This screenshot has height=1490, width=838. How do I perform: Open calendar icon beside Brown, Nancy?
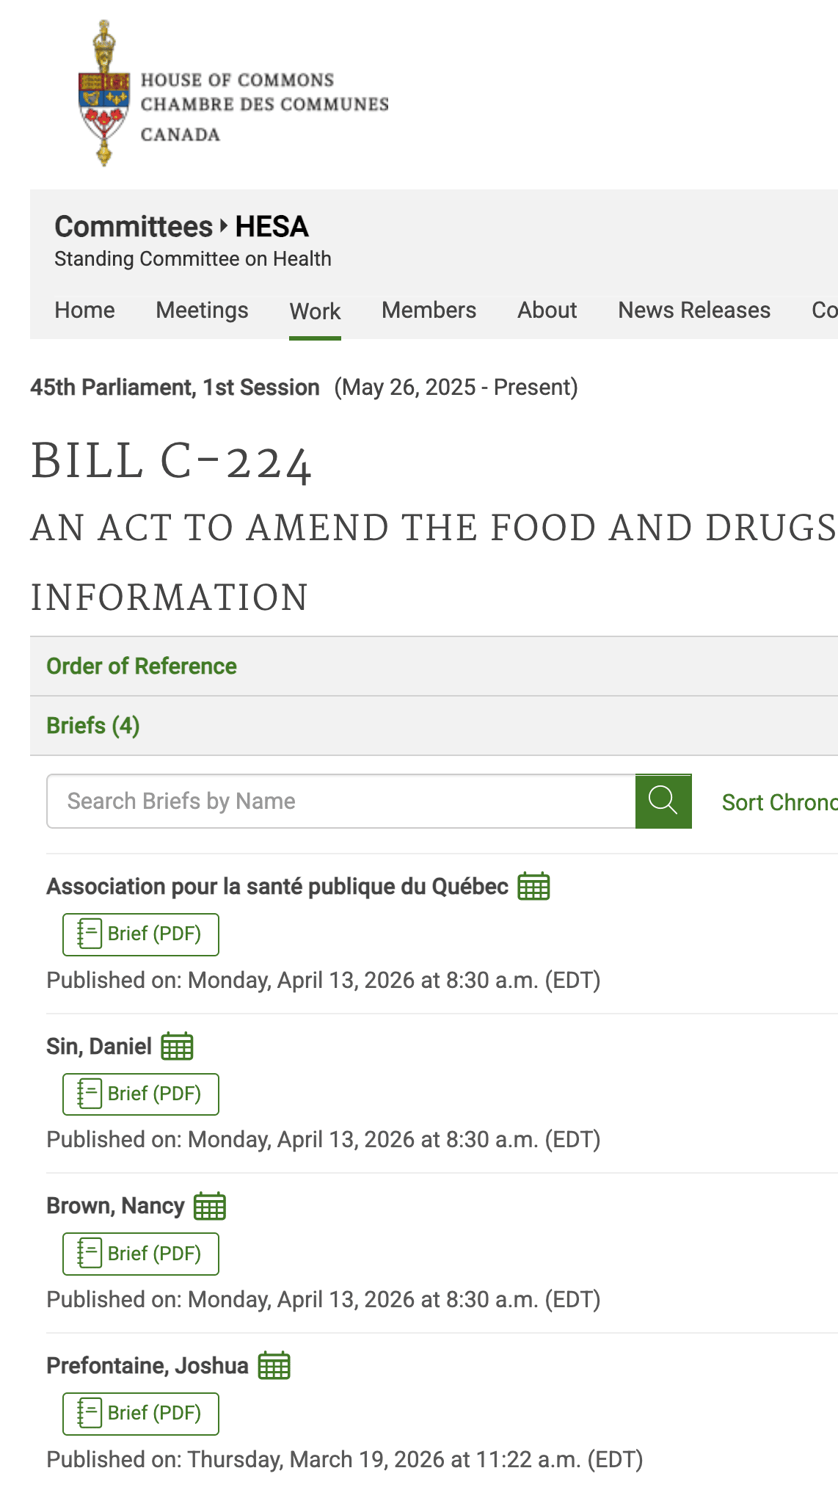click(210, 1207)
